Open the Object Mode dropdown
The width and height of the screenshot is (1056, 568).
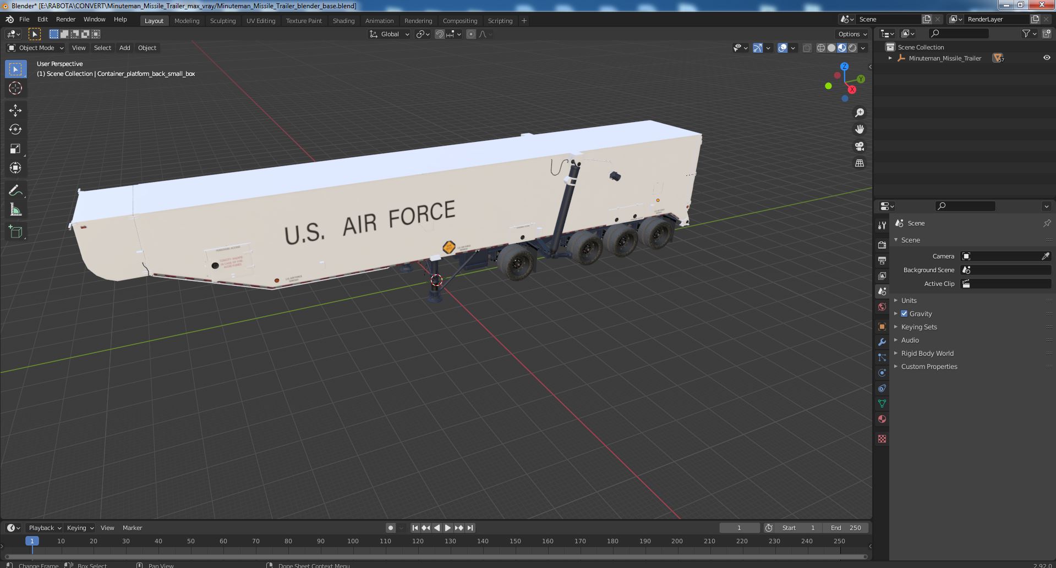(x=35, y=48)
